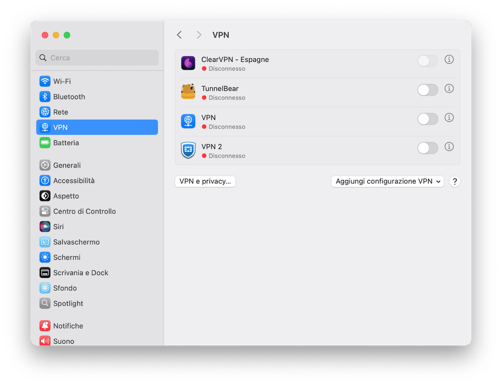
Task: Select Scrivania e Dock pane
Action: pyautogui.click(x=81, y=273)
